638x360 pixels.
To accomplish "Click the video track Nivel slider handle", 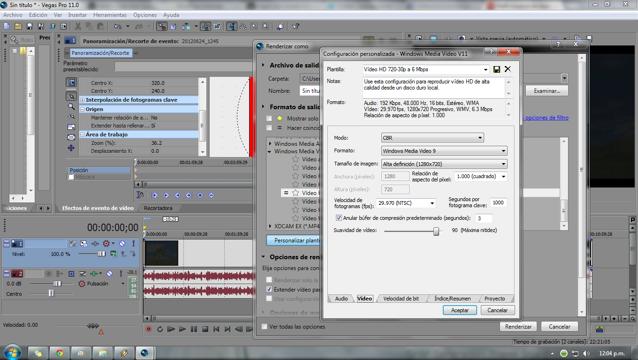I will pos(101,254).
